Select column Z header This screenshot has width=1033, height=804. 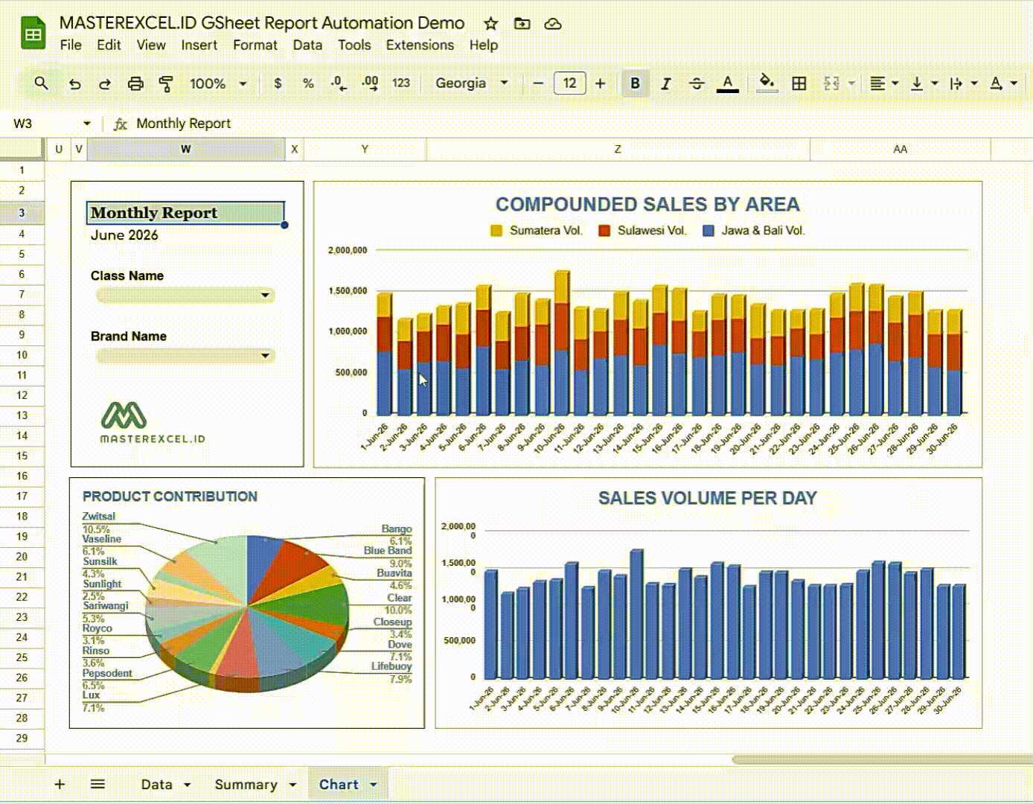point(618,149)
